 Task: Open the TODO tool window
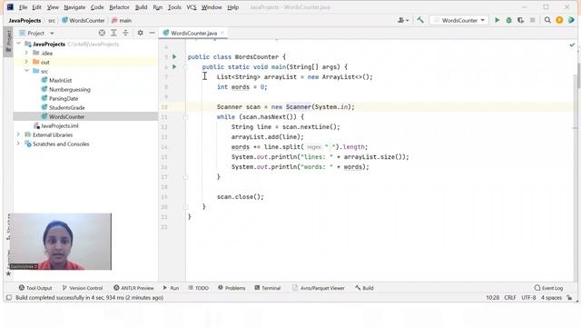[198, 288]
